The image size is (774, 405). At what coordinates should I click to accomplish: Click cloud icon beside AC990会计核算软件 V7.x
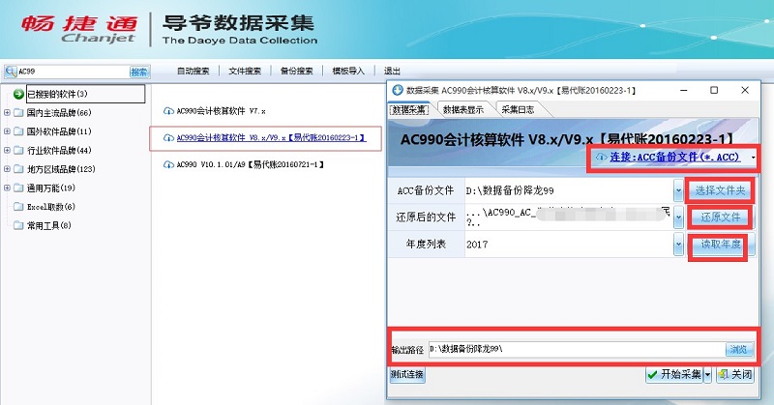click(x=168, y=111)
